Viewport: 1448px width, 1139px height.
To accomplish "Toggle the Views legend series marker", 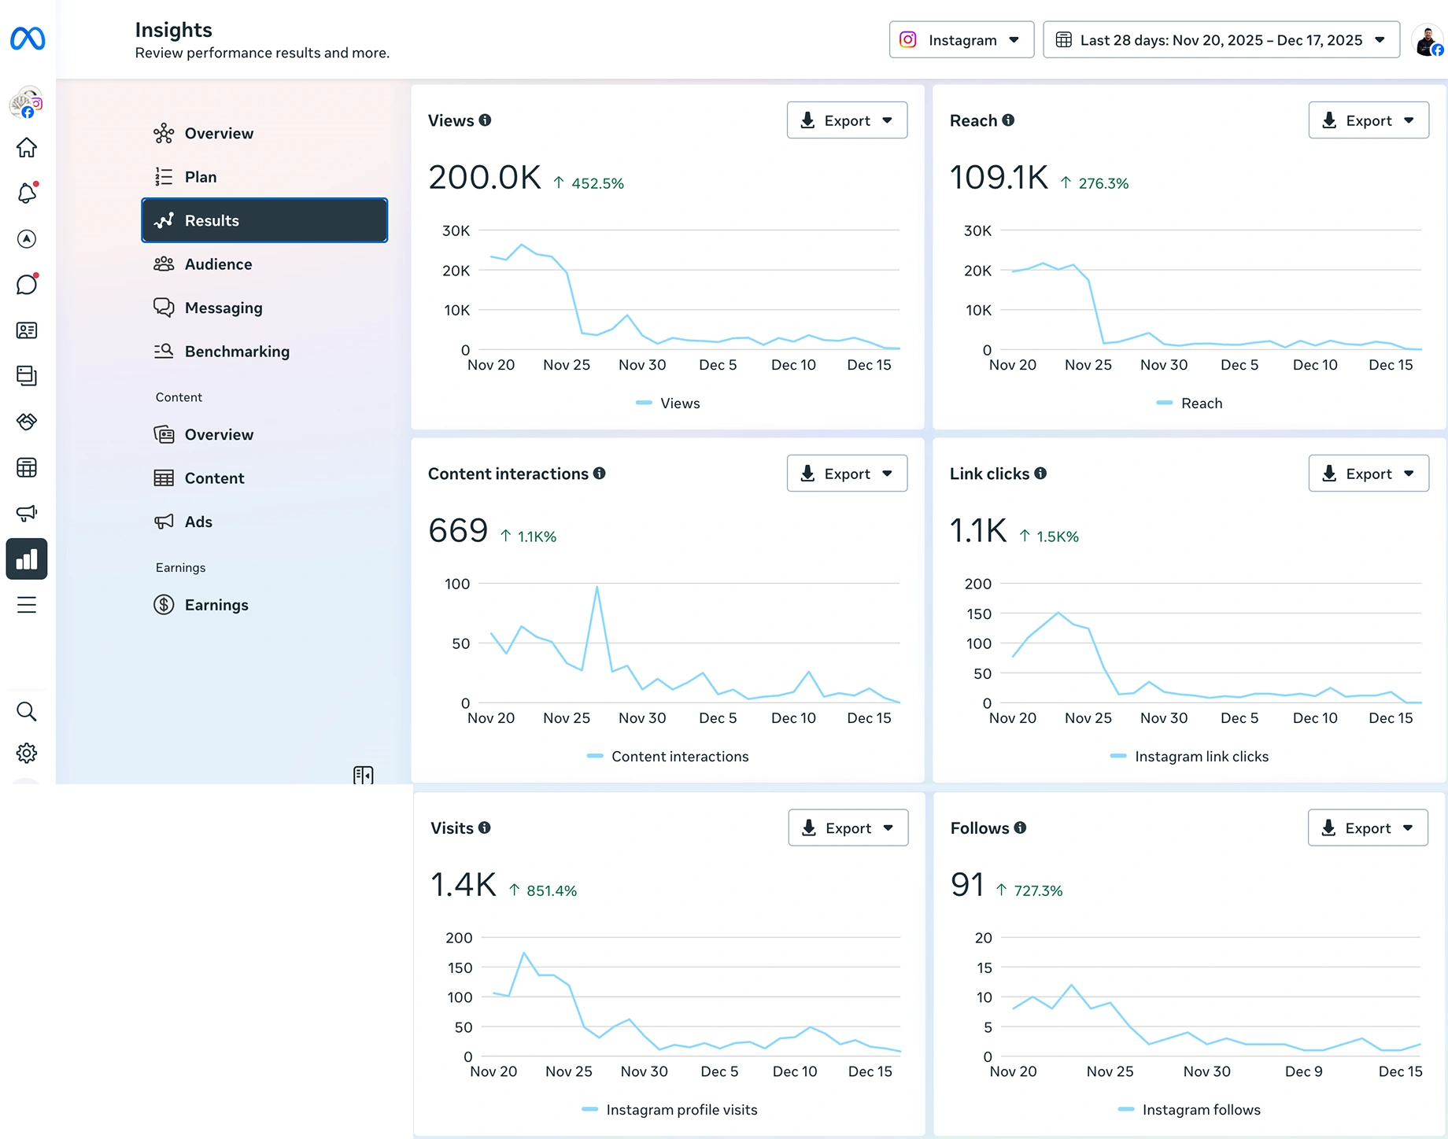I will 644,404.
